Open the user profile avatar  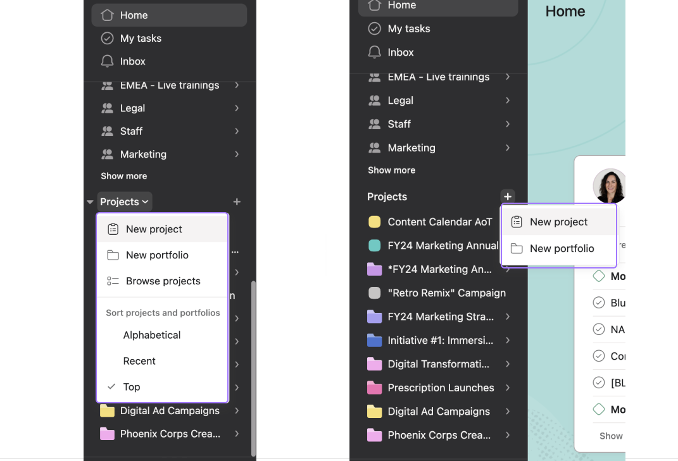pyautogui.click(x=608, y=186)
